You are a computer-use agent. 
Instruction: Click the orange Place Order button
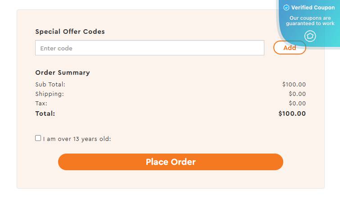click(x=170, y=162)
